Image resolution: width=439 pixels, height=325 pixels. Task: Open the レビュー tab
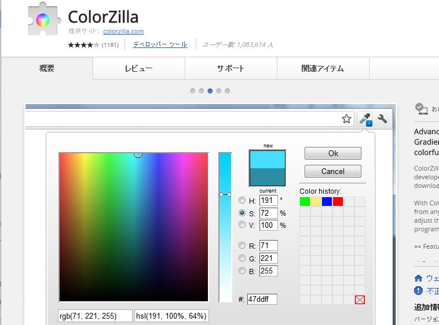coord(139,68)
